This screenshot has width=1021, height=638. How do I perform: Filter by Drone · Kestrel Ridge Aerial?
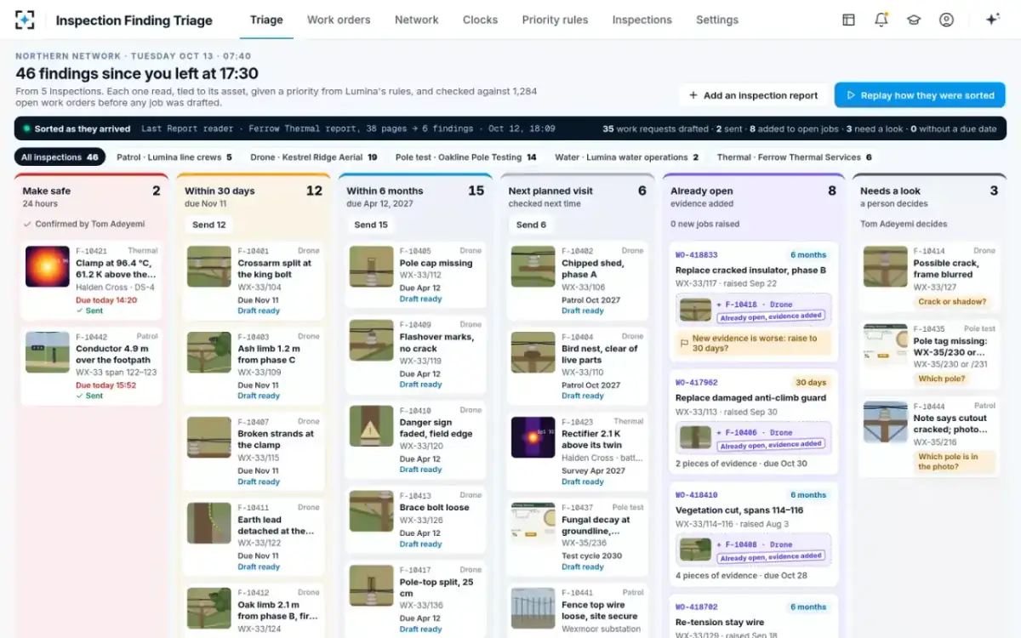314,157
